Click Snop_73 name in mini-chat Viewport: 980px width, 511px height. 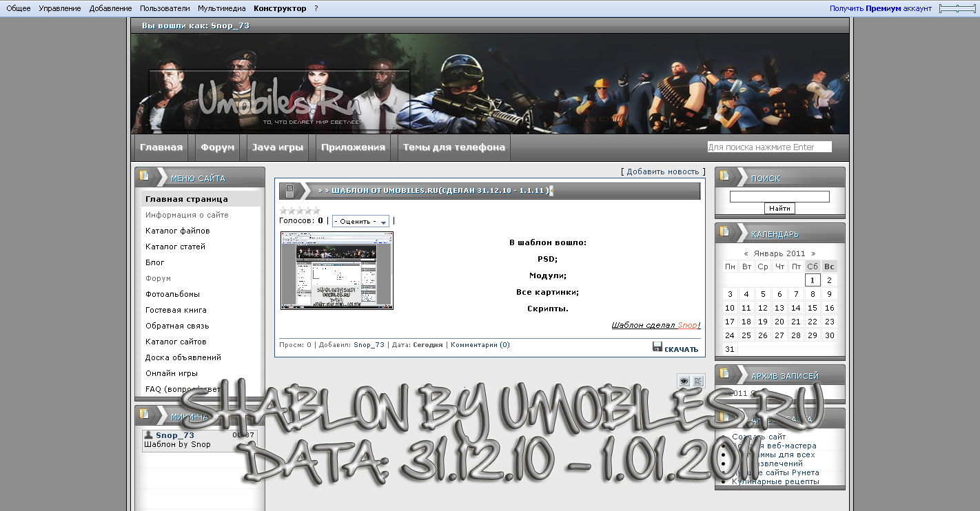pyautogui.click(x=175, y=435)
